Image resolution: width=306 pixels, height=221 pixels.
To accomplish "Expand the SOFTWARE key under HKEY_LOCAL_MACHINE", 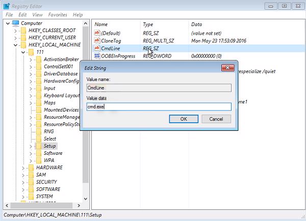I will (x=23, y=189).
